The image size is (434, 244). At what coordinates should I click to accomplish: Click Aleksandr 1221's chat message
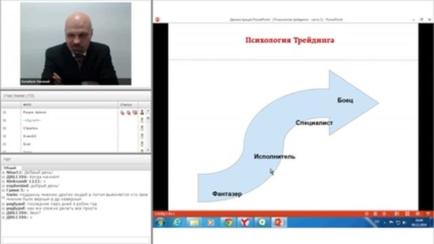26,182
